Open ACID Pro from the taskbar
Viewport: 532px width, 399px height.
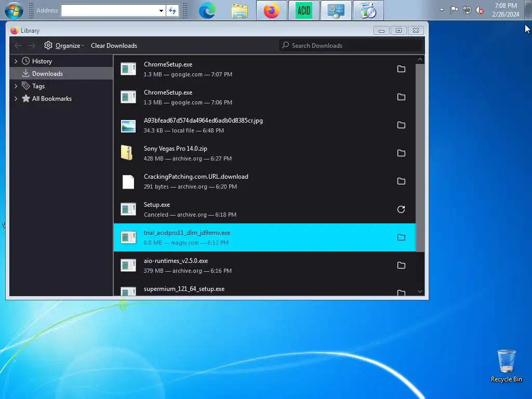pyautogui.click(x=303, y=10)
